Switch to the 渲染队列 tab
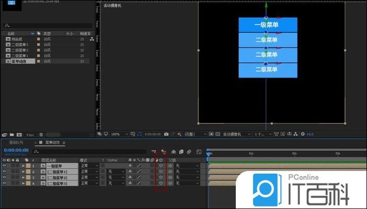This screenshot has height=209, width=367. click(x=15, y=142)
